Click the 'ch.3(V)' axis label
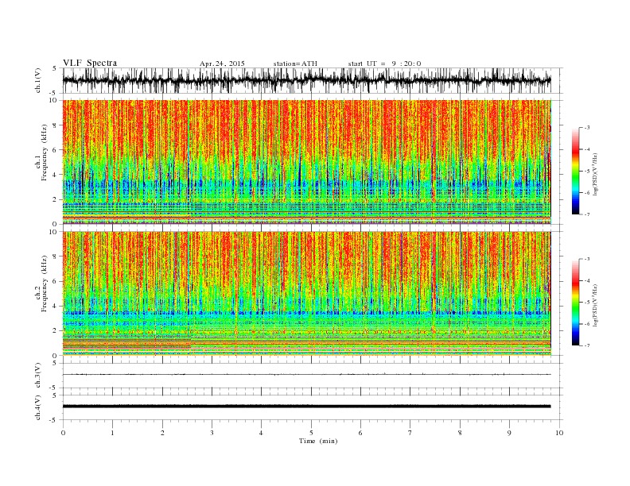Screen dimensions: 630x486 (38, 376)
